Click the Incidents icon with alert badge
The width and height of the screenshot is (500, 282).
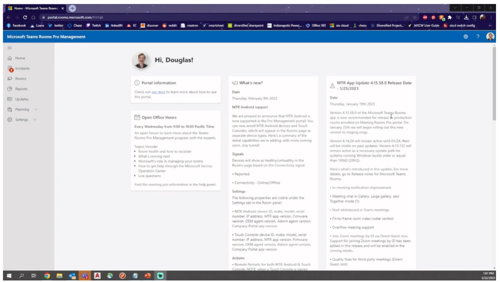click(10, 69)
